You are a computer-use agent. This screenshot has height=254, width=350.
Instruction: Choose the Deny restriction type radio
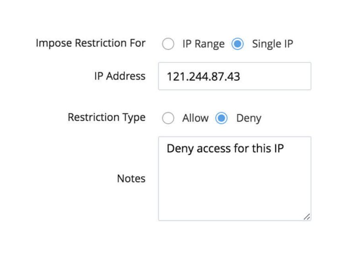(221, 118)
